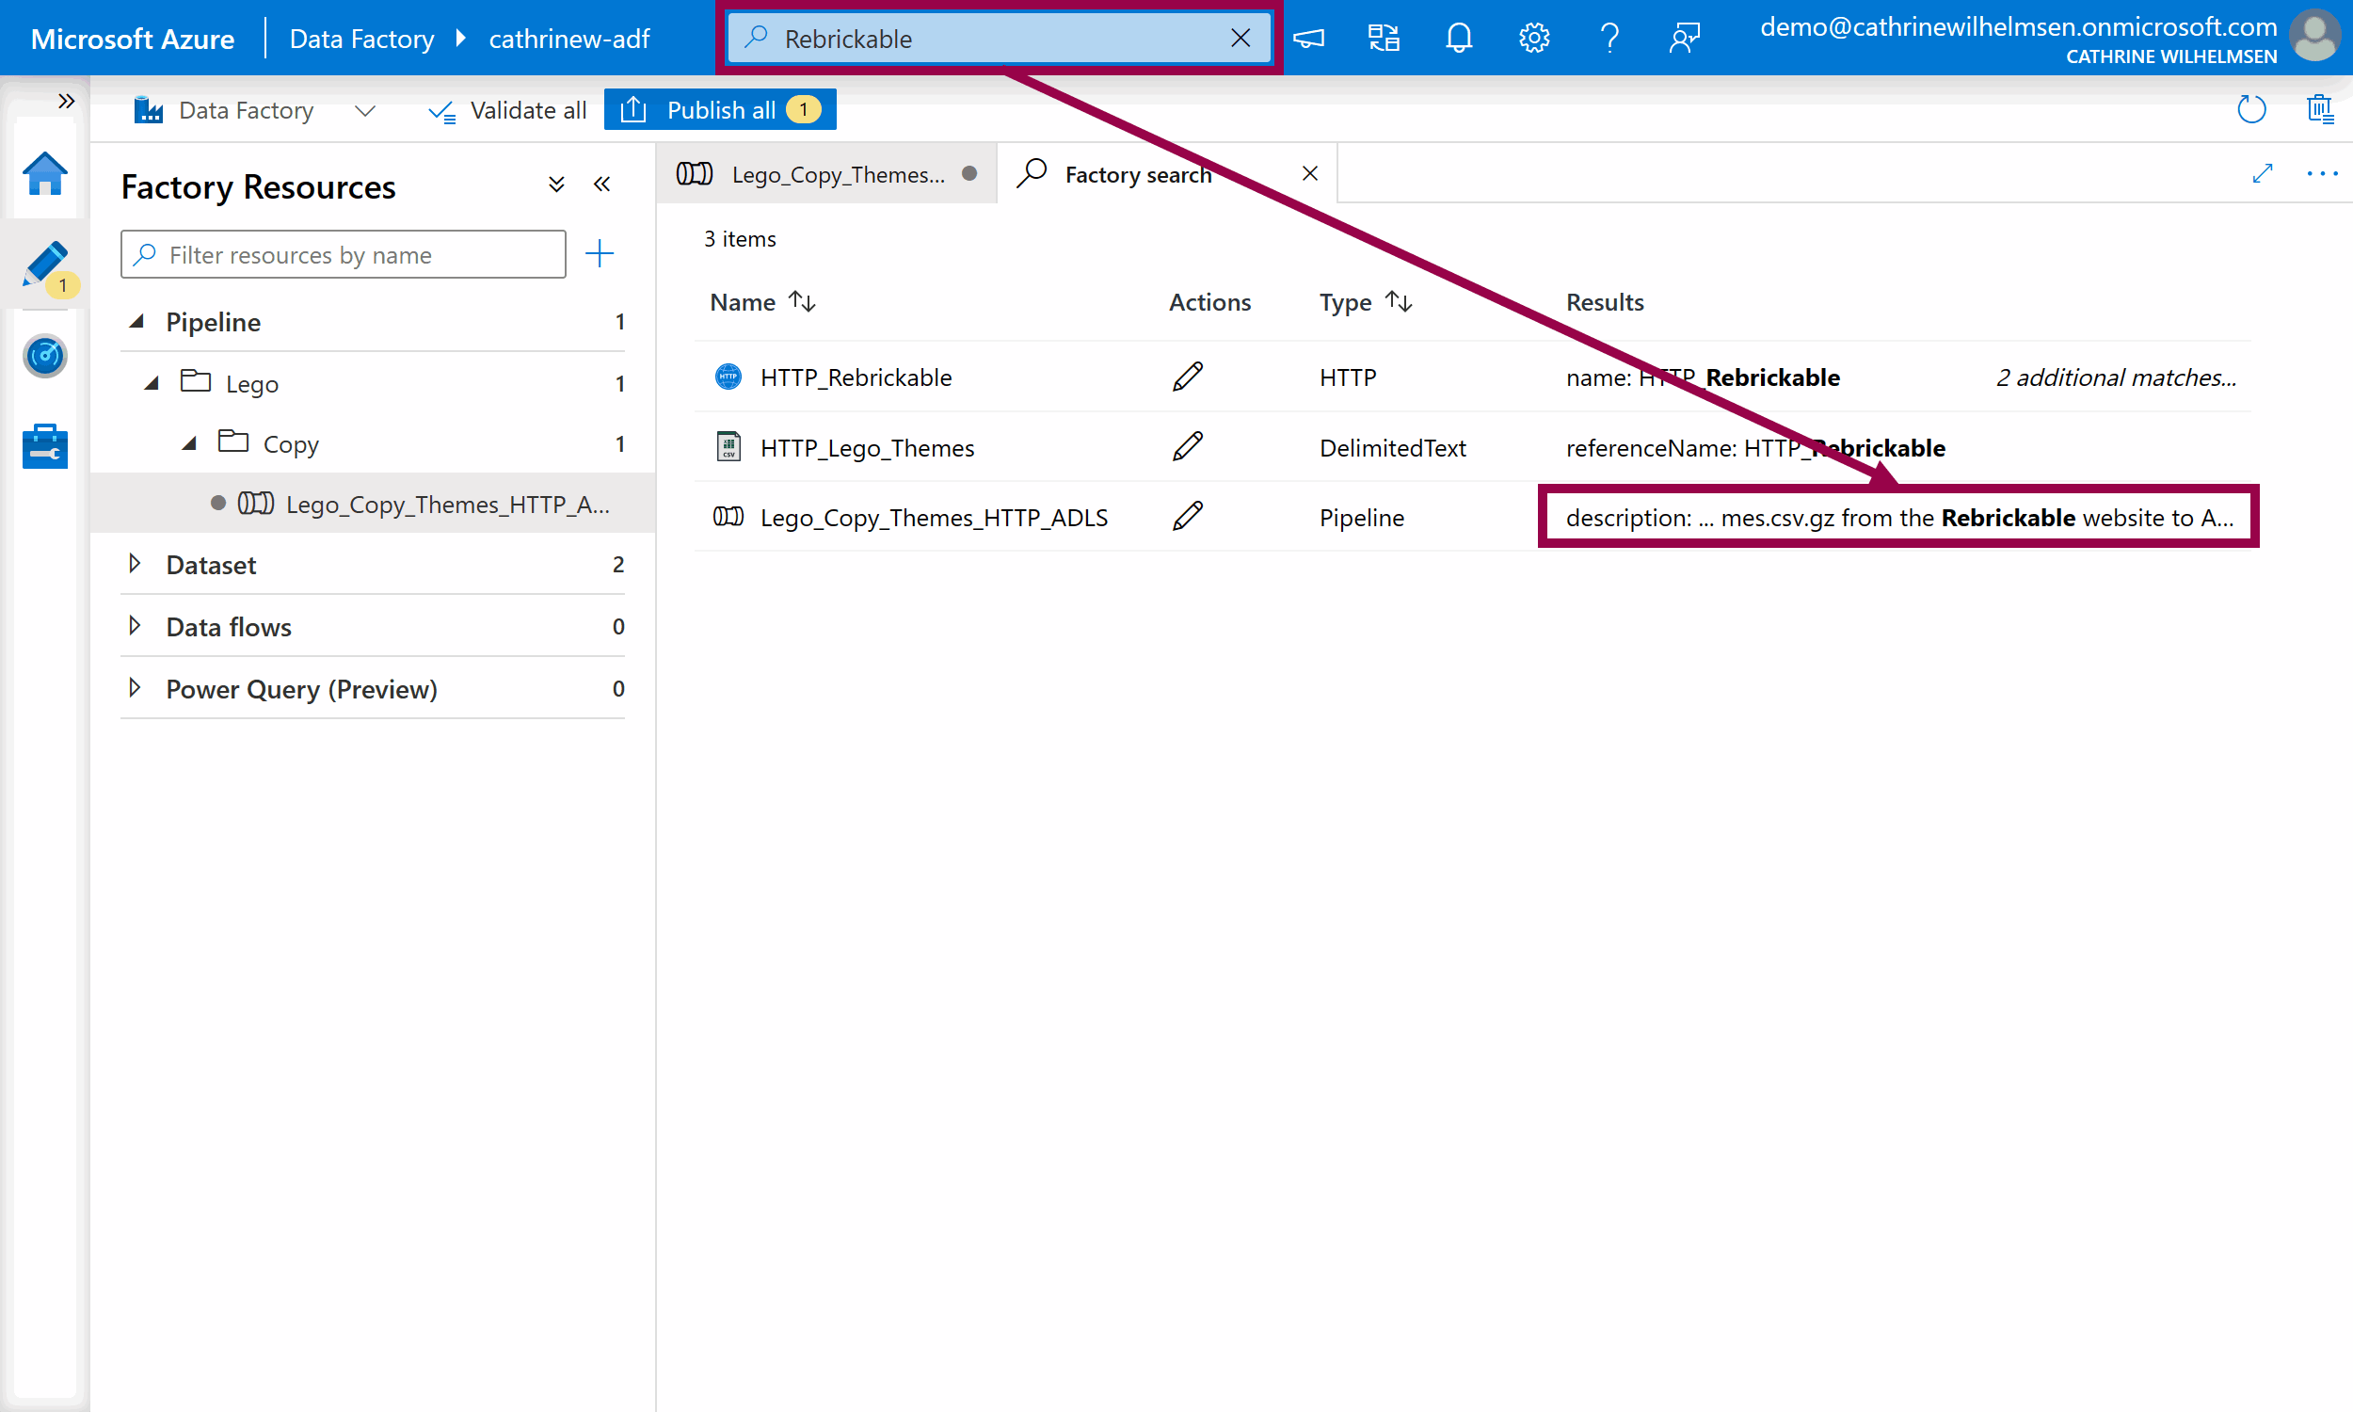Click the add new resource plus icon
The height and width of the screenshot is (1412, 2353).
click(x=600, y=254)
